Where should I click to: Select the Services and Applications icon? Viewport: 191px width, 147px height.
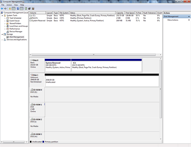coord(5,40)
